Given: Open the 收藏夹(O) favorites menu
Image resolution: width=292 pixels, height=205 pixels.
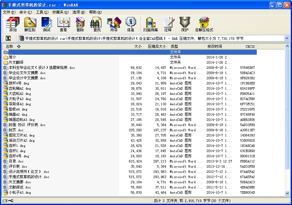Looking at the screenshot, I should [60, 12].
